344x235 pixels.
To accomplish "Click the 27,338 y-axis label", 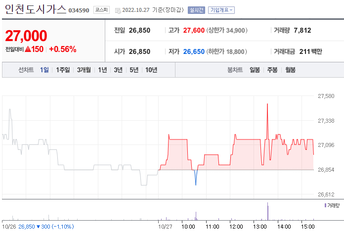I will (x=326, y=121).
